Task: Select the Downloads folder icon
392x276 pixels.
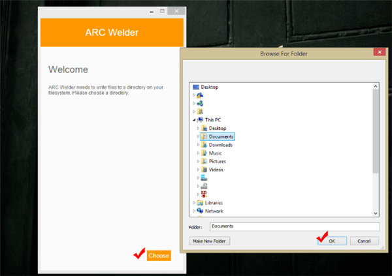Action: 204,145
